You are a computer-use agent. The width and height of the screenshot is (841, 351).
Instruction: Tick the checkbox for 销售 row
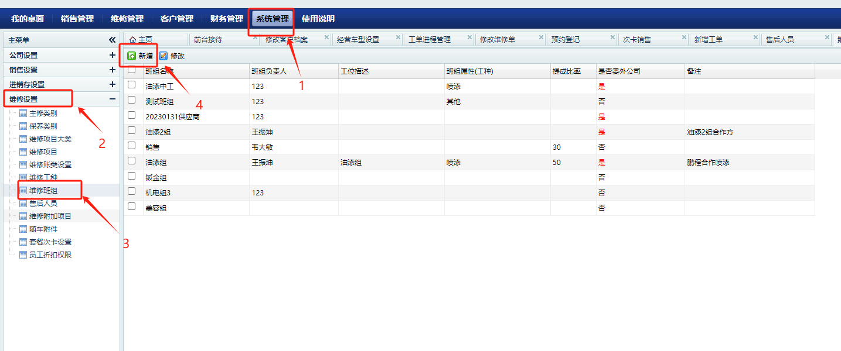coord(132,146)
